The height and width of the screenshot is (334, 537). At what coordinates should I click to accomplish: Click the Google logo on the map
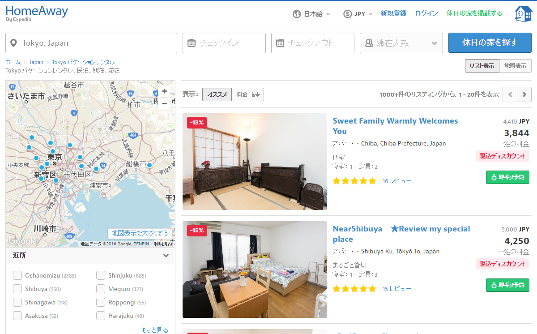pos(22,241)
